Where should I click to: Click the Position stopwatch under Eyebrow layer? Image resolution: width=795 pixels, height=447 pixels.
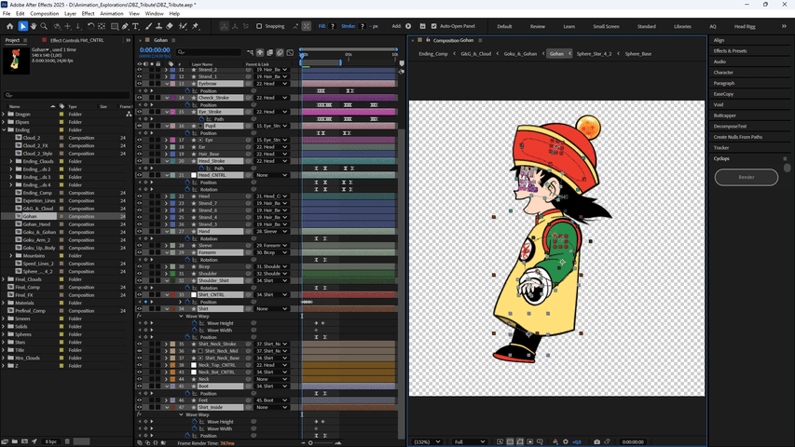tap(187, 90)
